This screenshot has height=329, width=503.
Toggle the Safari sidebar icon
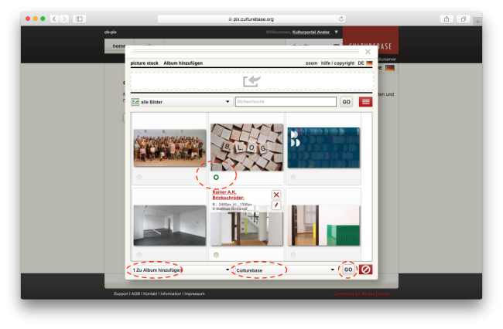(79, 19)
